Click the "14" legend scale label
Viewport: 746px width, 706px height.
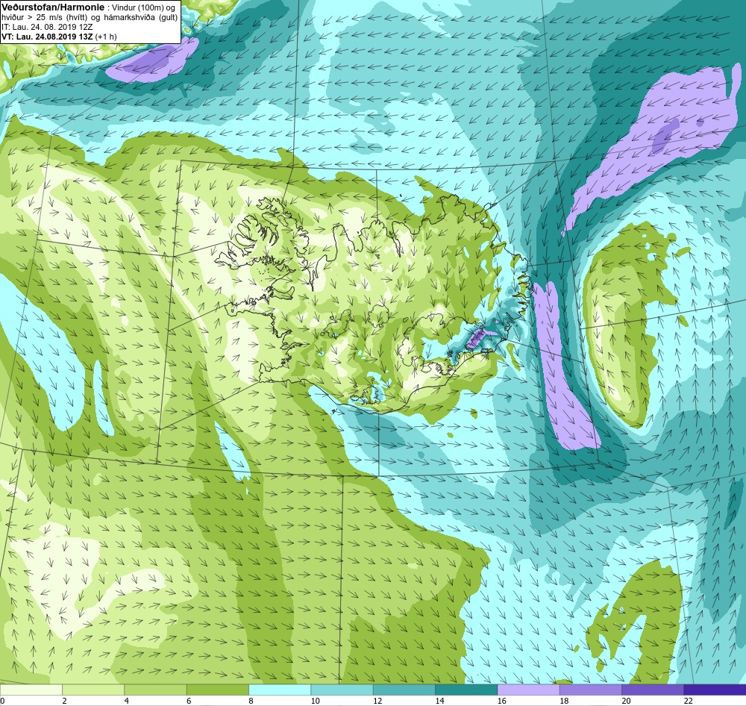439,701
